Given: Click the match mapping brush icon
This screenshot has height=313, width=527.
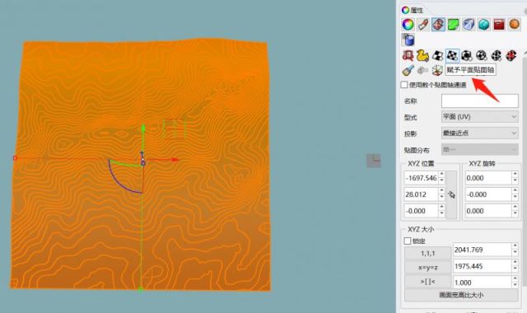Looking at the screenshot, I should [408, 70].
